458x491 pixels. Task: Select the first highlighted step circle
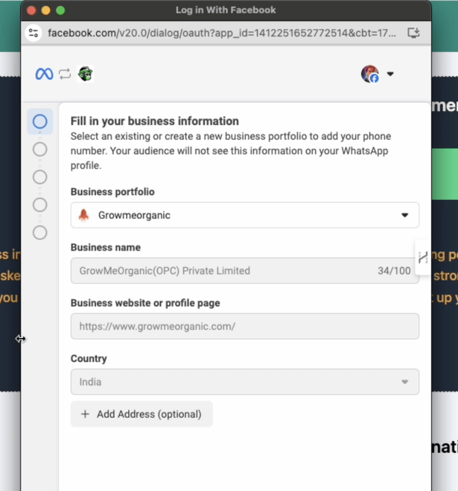pyautogui.click(x=40, y=121)
